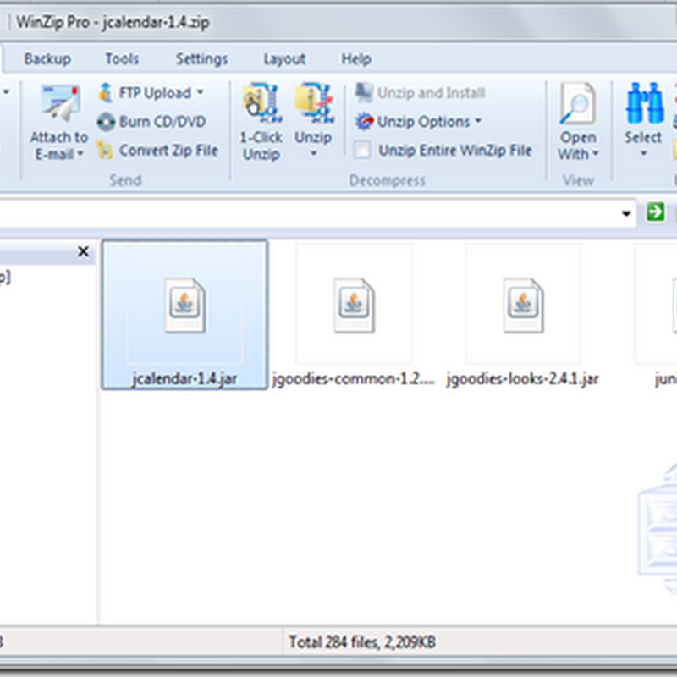Enable Unzip Entire WinZip File checkbox
The image size is (677, 677).
click(362, 151)
